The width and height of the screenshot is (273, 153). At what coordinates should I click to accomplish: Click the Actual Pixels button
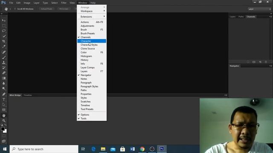46,9
